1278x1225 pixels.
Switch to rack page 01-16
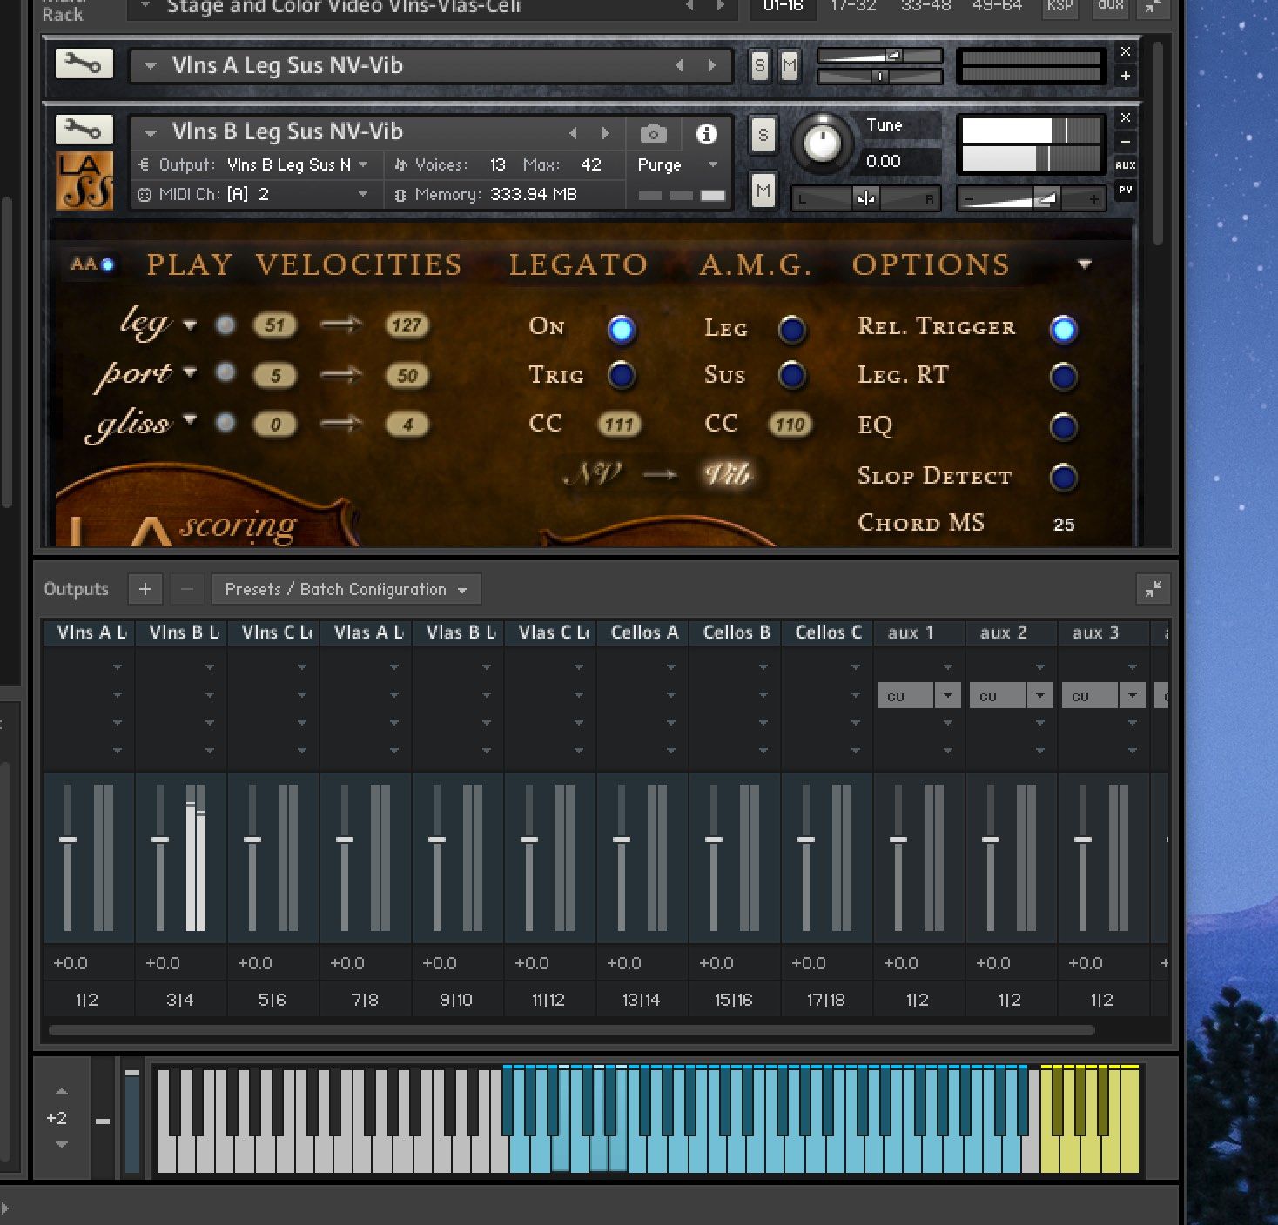[783, 7]
